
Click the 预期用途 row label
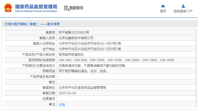click(49, 71)
